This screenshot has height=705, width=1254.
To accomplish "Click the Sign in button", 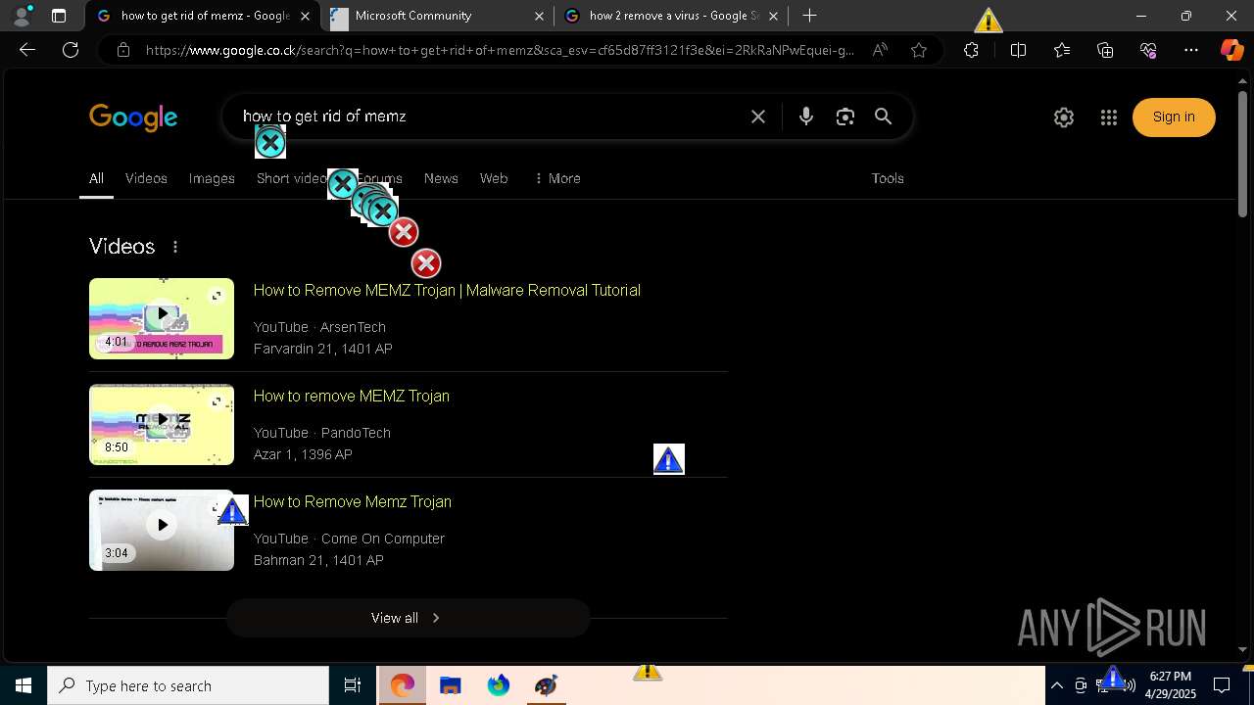I will (1174, 117).
